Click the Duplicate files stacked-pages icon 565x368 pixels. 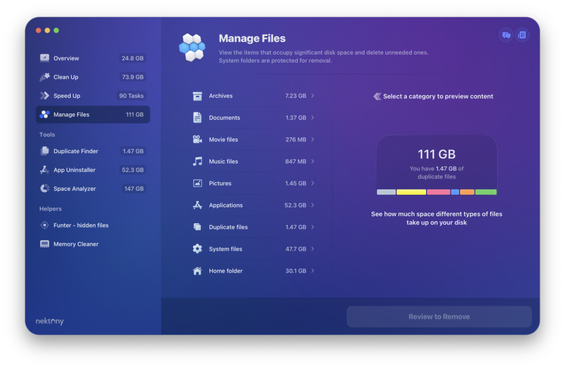tap(197, 227)
